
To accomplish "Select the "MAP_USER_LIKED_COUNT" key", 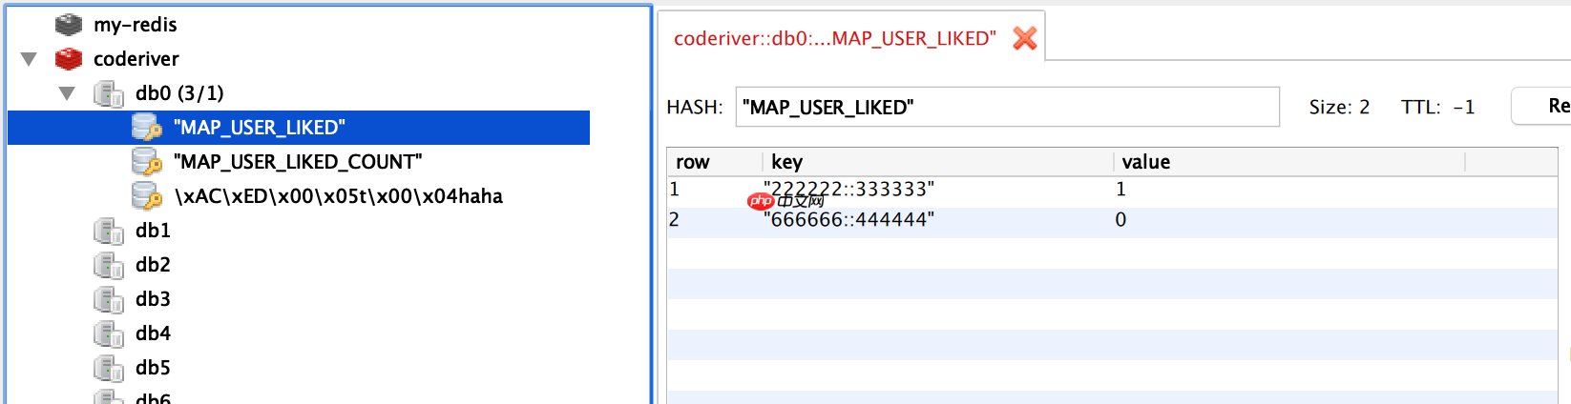I will click(x=298, y=162).
